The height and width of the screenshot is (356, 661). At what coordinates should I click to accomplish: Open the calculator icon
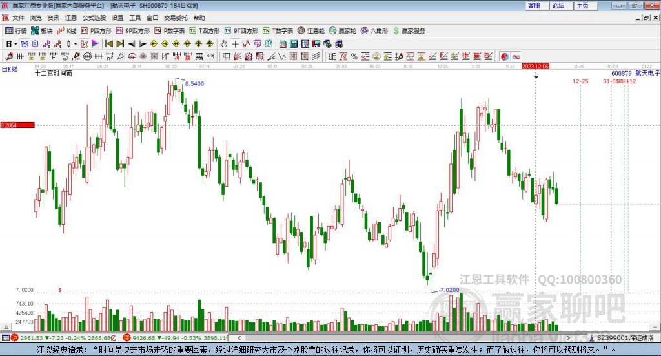[x=294, y=44]
